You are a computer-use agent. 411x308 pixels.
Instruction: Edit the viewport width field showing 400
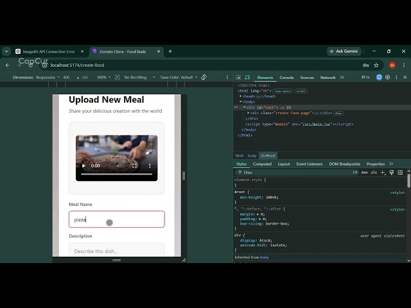(67, 77)
